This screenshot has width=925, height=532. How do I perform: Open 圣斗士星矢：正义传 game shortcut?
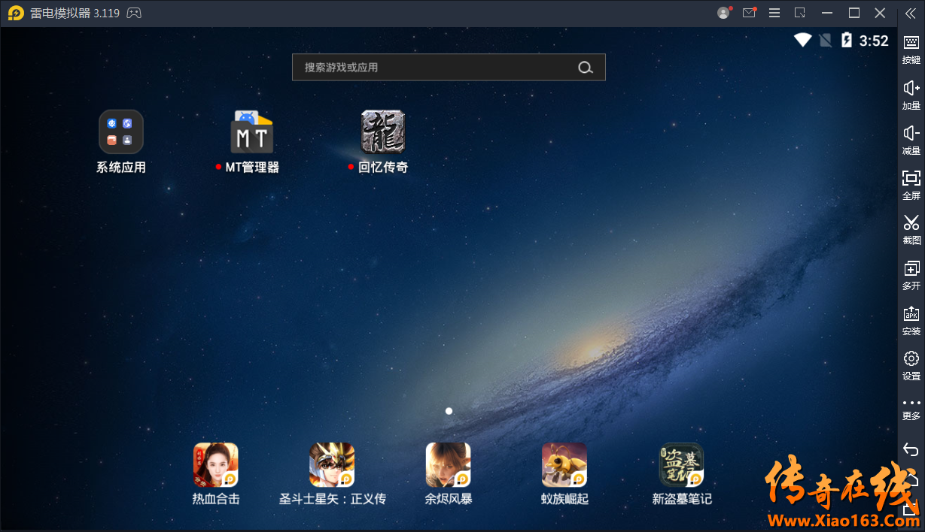point(332,473)
